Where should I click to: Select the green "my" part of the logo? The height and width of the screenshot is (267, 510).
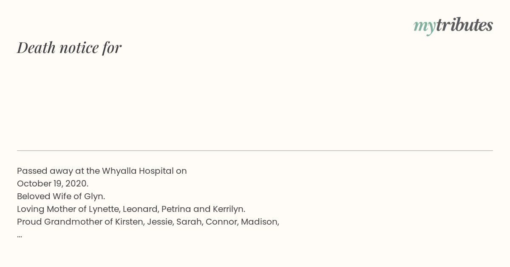pos(425,27)
